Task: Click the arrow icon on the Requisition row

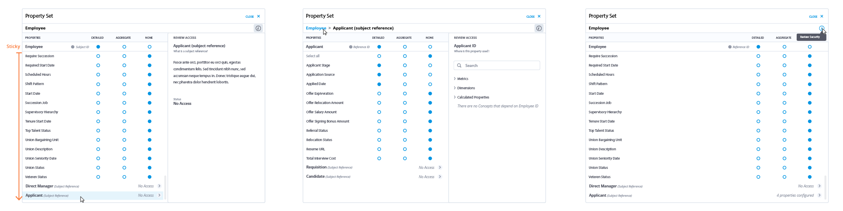Action: pos(440,168)
